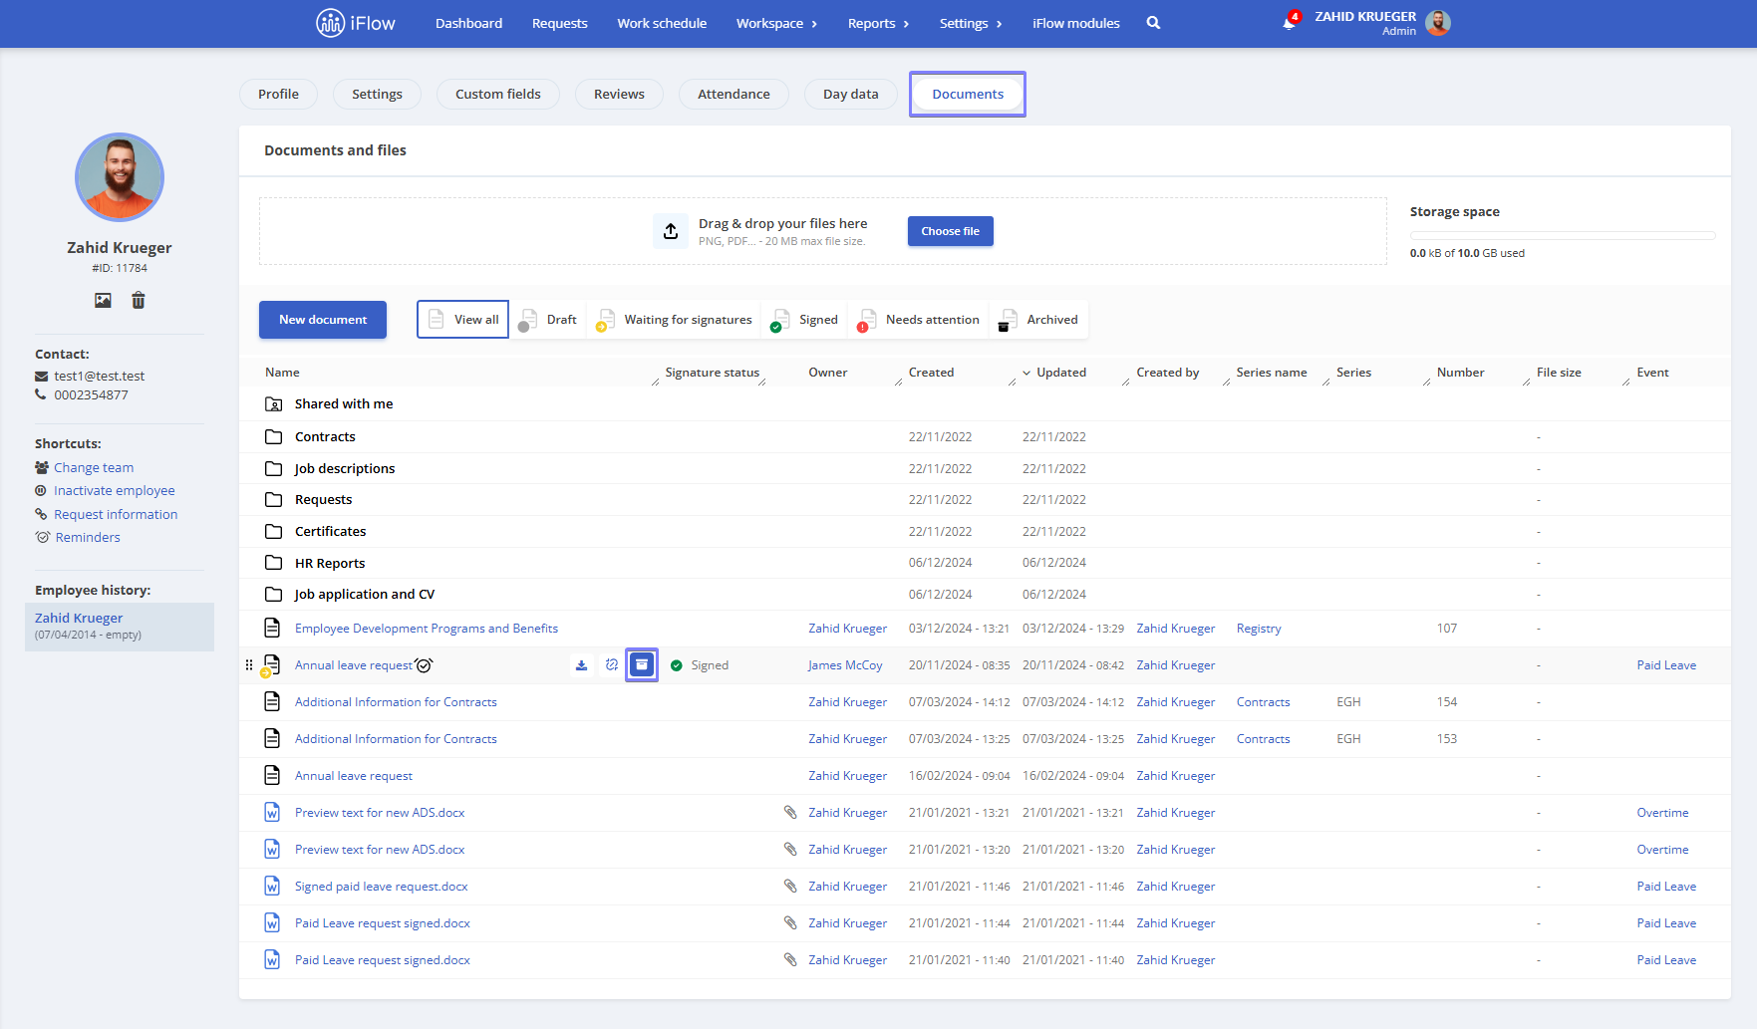Open Requests from the top menu
This screenshot has height=1029, width=1757.
(x=559, y=23)
